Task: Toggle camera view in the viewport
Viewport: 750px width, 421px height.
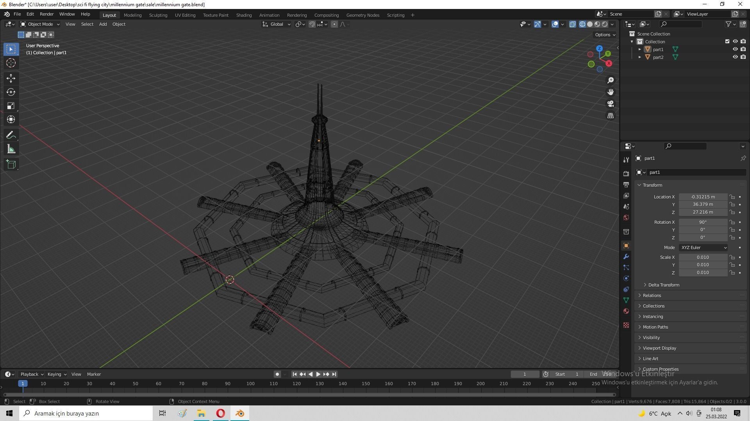Action: coord(611,104)
